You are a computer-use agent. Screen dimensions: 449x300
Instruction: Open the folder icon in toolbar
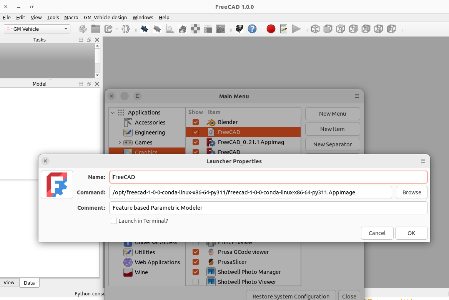96,29
